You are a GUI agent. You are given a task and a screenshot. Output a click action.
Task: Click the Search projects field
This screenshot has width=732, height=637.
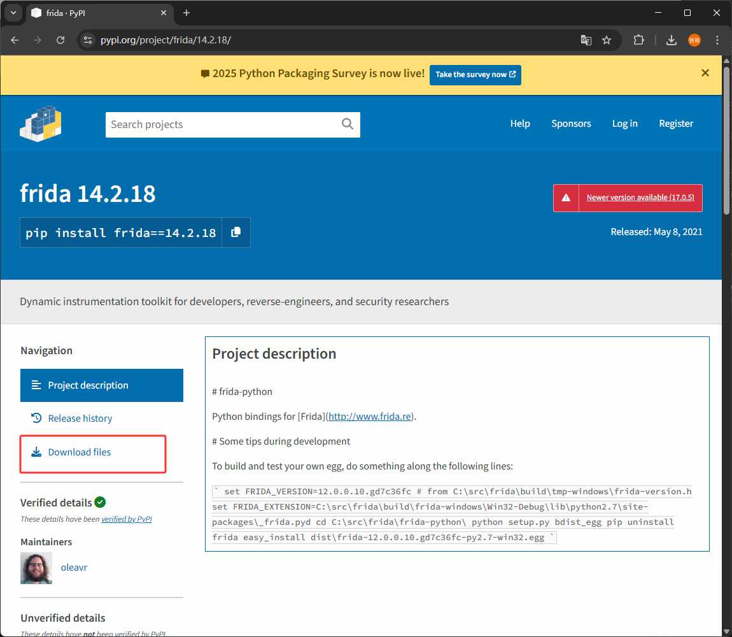(223, 124)
